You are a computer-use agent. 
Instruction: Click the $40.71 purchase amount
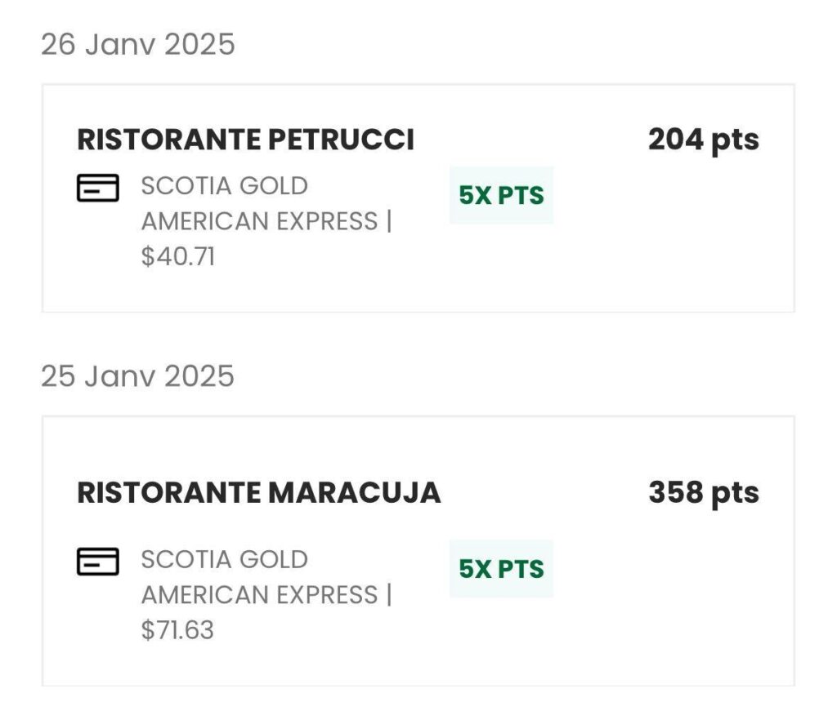177,257
